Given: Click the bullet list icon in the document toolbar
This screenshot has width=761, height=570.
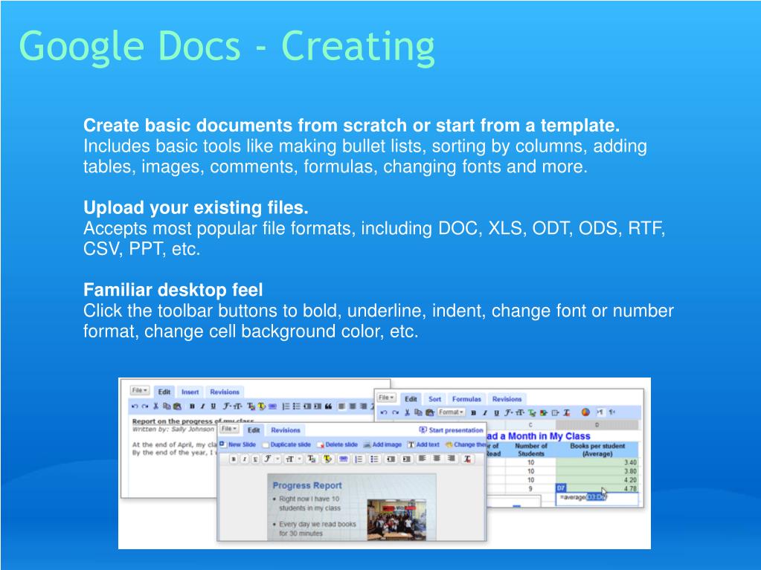Looking at the screenshot, I should (x=297, y=407).
